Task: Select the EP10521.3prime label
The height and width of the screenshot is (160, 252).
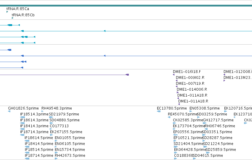Action: click(x=188, y=138)
